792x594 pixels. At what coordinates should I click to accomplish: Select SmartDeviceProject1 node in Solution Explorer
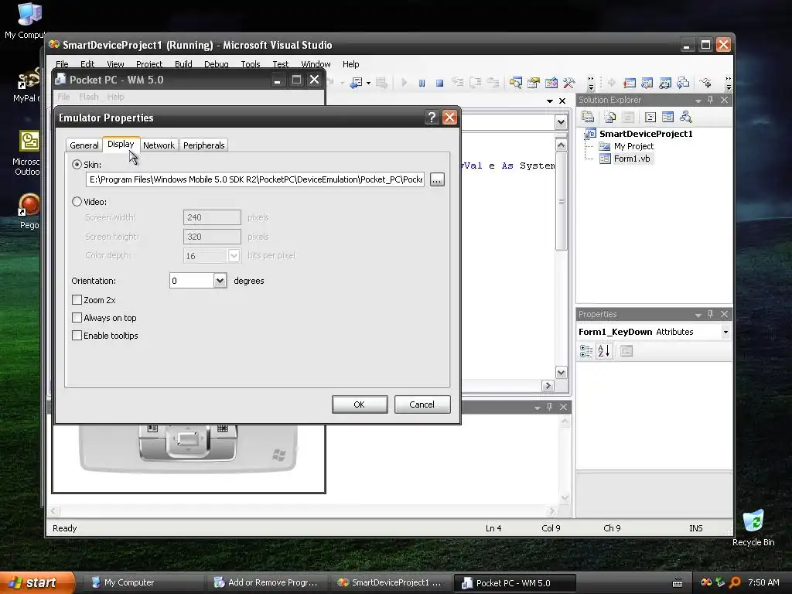(x=646, y=133)
